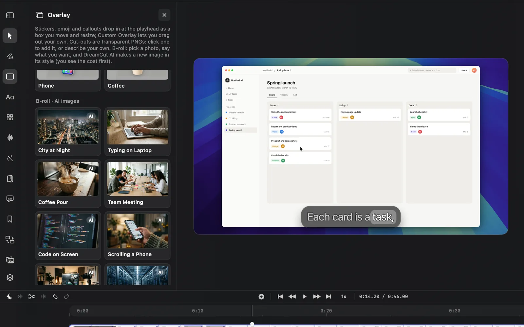Add the Coffee cut-out overlay
This screenshot has height=327, width=524.
point(138,80)
